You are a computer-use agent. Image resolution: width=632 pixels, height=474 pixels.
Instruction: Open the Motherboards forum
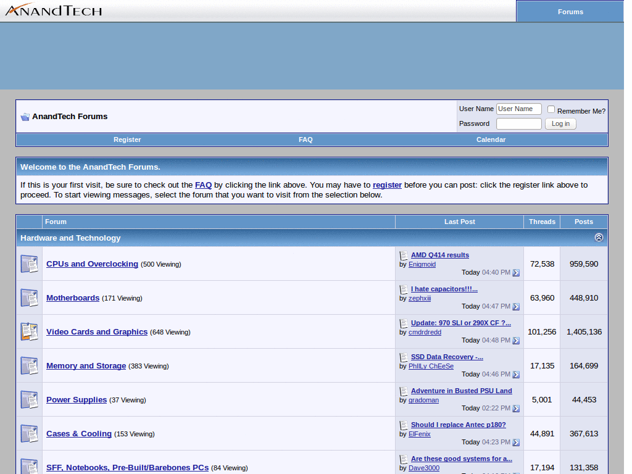(x=73, y=298)
